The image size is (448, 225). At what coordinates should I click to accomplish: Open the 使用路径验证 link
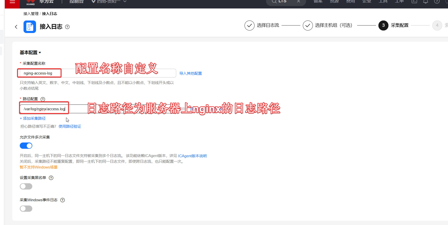pos(70,126)
